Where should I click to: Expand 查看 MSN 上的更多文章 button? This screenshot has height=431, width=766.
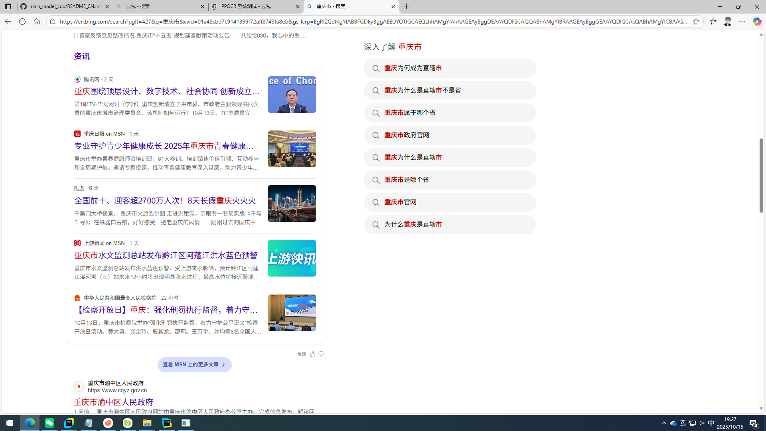pos(195,365)
